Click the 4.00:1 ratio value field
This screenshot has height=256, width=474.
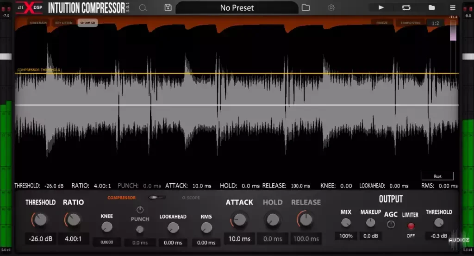pyautogui.click(x=73, y=239)
